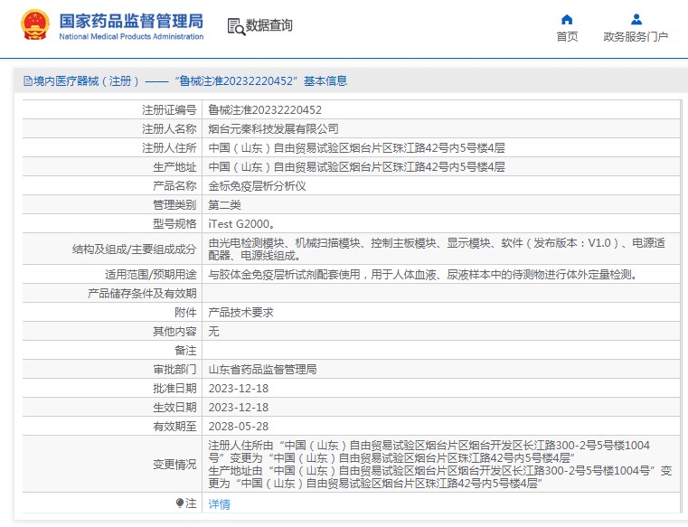Open the 首页 navigation item
The image size is (688, 527).
pyautogui.click(x=567, y=37)
